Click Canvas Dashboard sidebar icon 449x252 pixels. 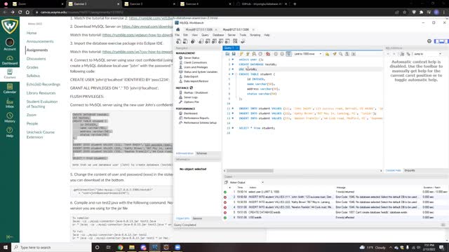10,60
